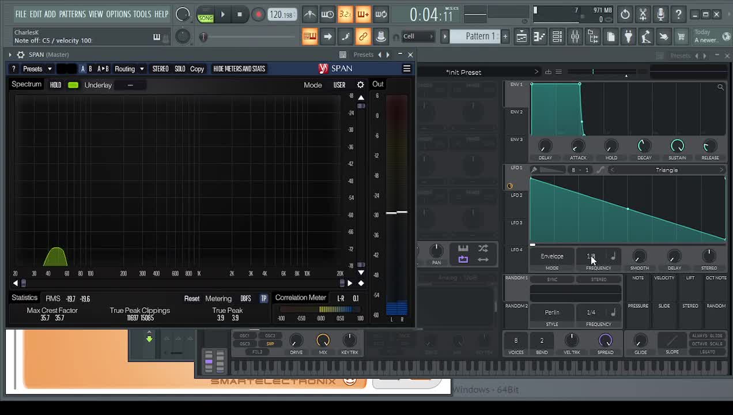The width and height of the screenshot is (733, 415).
Task: Select SPAN state B button
Action: coord(90,69)
